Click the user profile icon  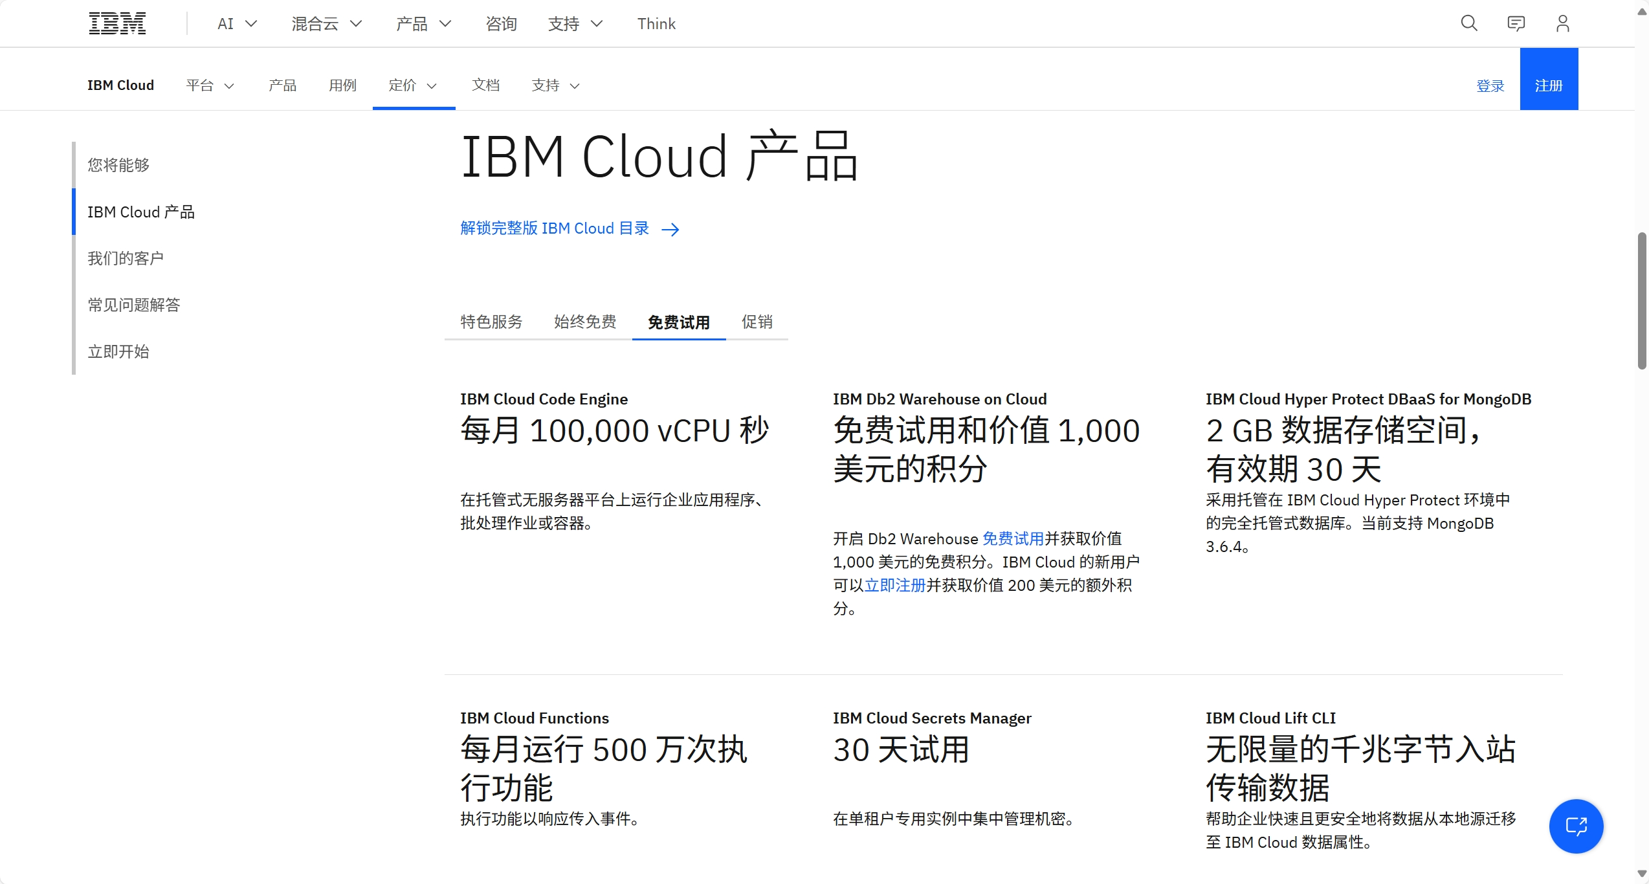click(1562, 23)
